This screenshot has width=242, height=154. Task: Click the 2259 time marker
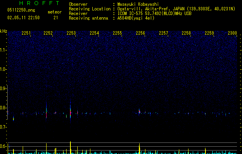[x=209, y=33]
